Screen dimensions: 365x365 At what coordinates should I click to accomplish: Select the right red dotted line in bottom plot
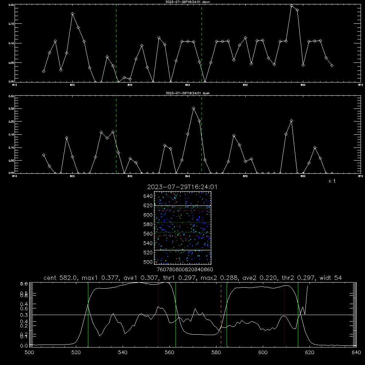click(284, 315)
